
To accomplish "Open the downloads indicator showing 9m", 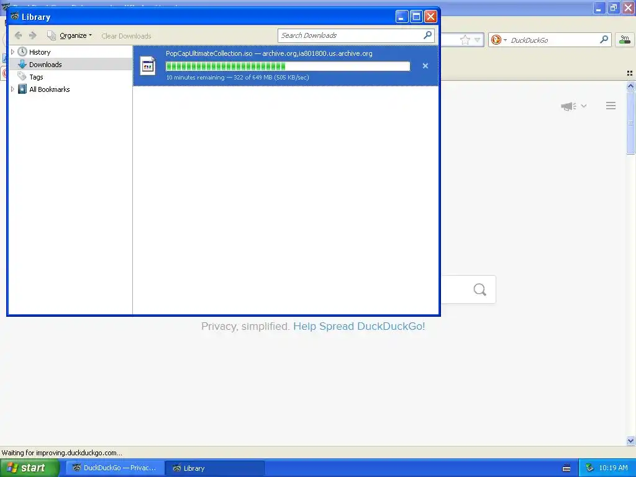I will pos(625,39).
